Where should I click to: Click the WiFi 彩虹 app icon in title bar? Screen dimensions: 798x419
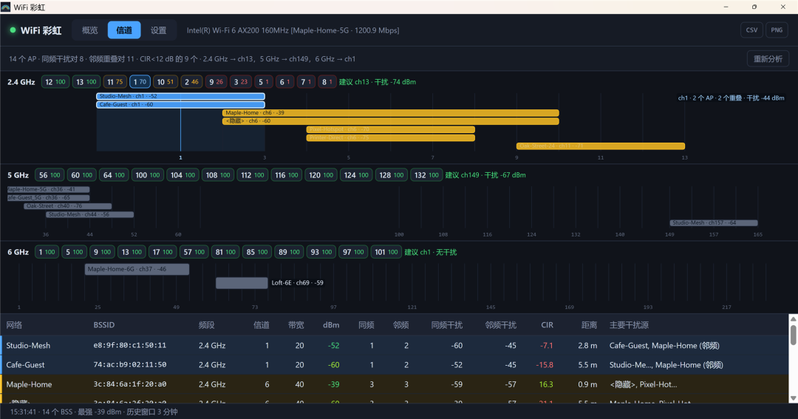tap(6, 7)
